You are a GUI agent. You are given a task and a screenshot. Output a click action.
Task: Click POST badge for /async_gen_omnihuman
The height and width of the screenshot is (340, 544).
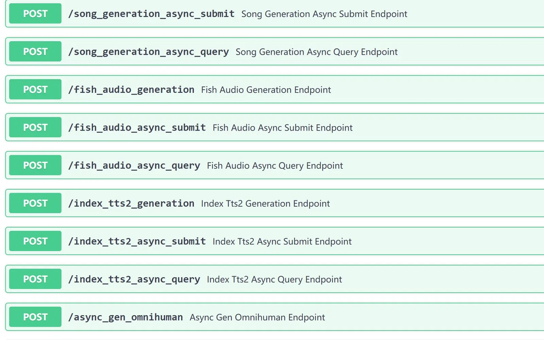pyautogui.click(x=35, y=317)
